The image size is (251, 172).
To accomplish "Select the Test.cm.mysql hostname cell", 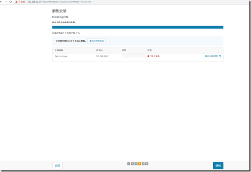I will point(61,56).
